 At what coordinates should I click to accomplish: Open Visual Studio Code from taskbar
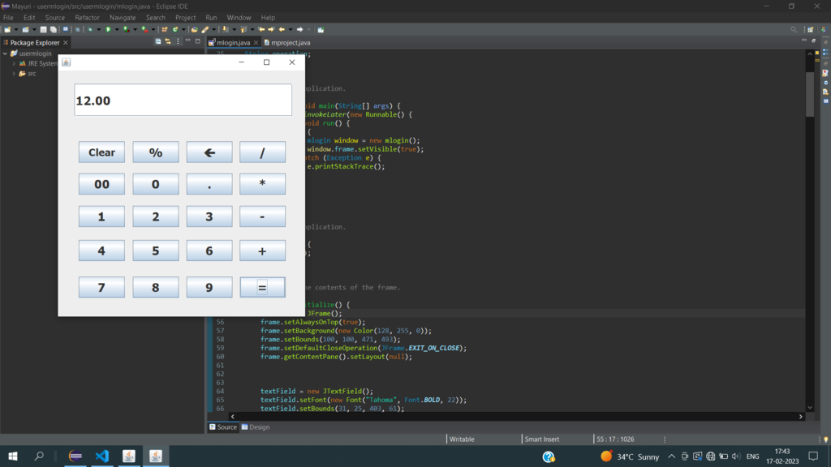(x=101, y=456)
